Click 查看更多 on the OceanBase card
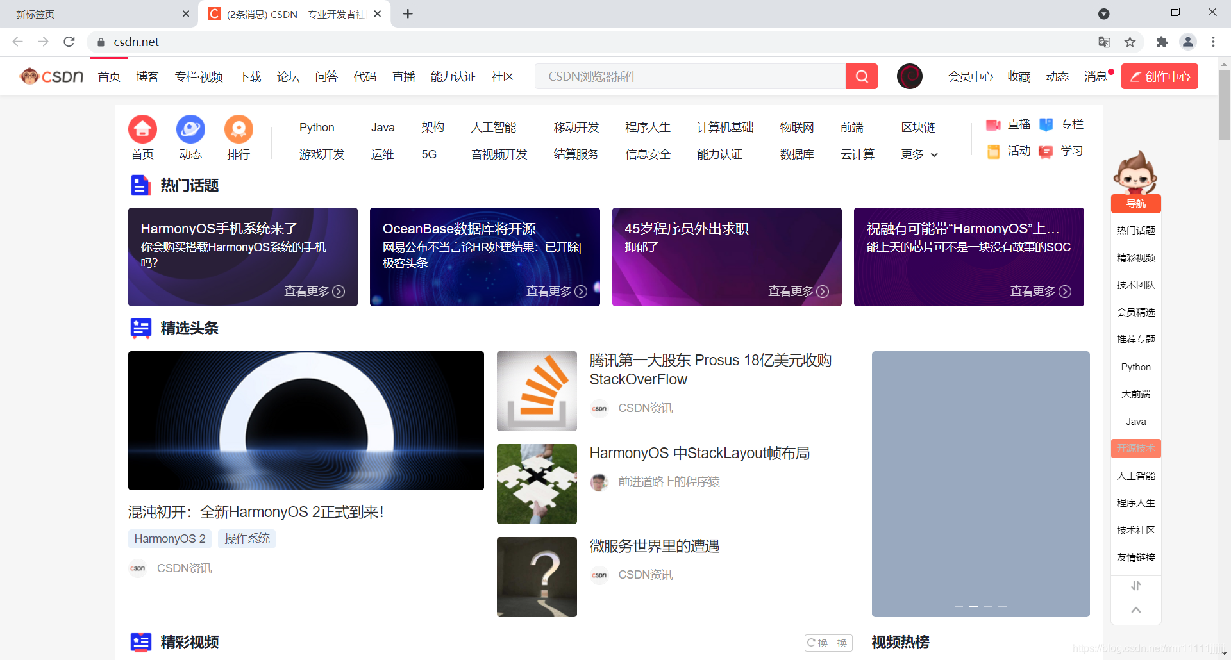 [557, 292]
